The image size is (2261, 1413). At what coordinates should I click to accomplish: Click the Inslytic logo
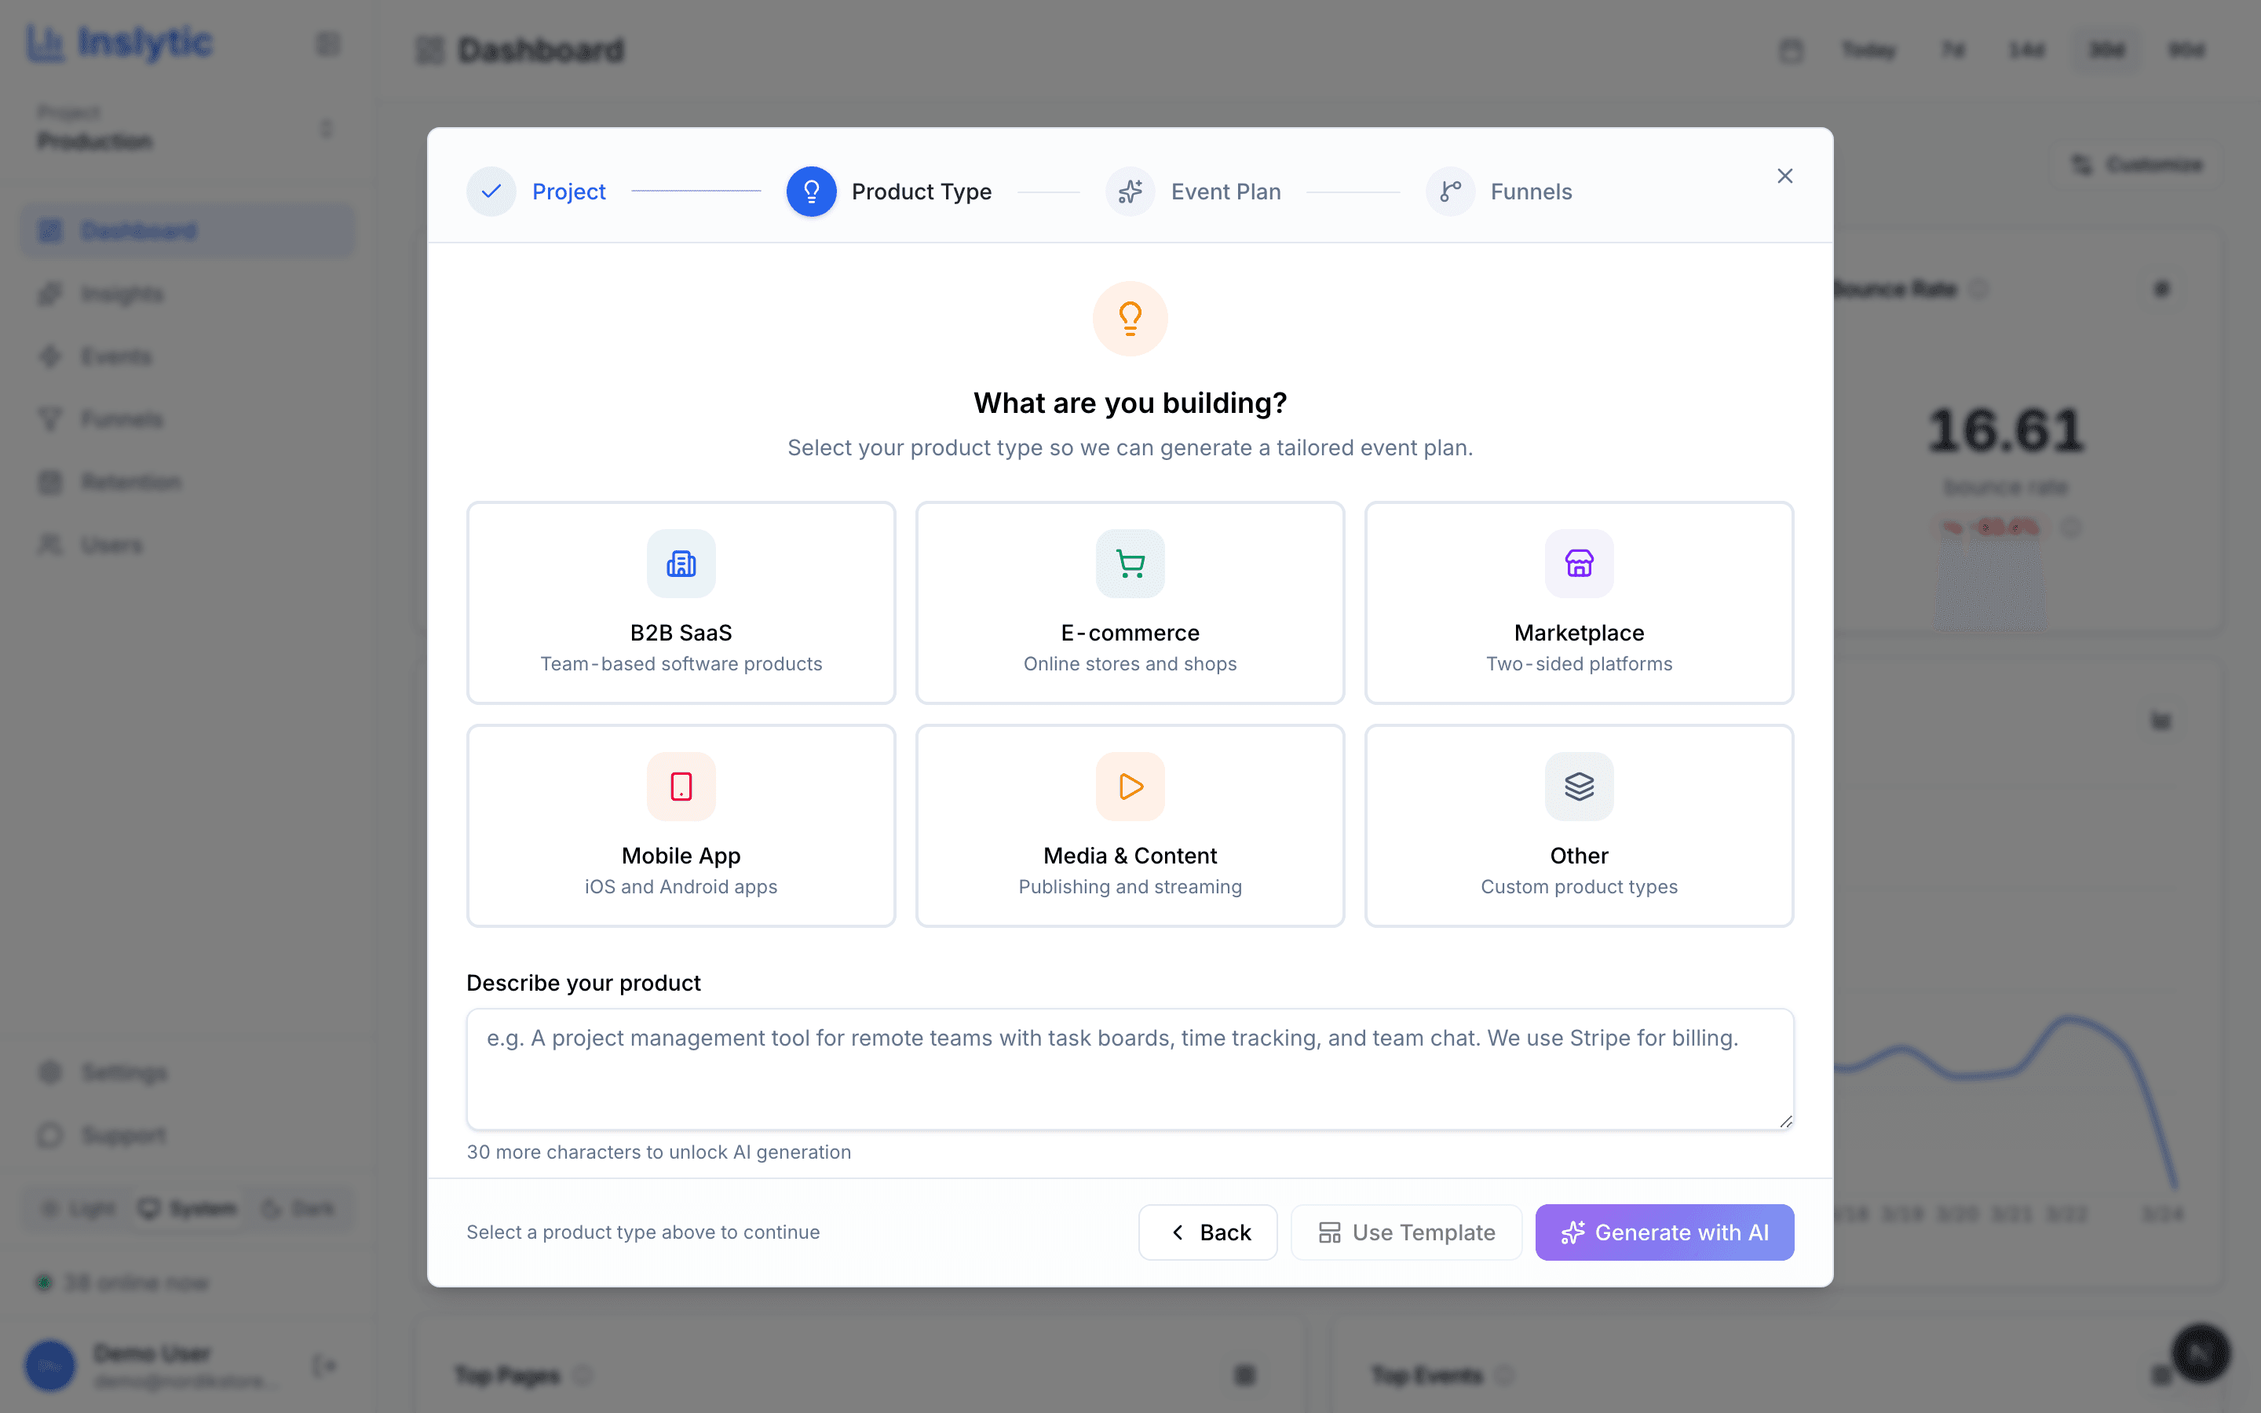[119, 42]
